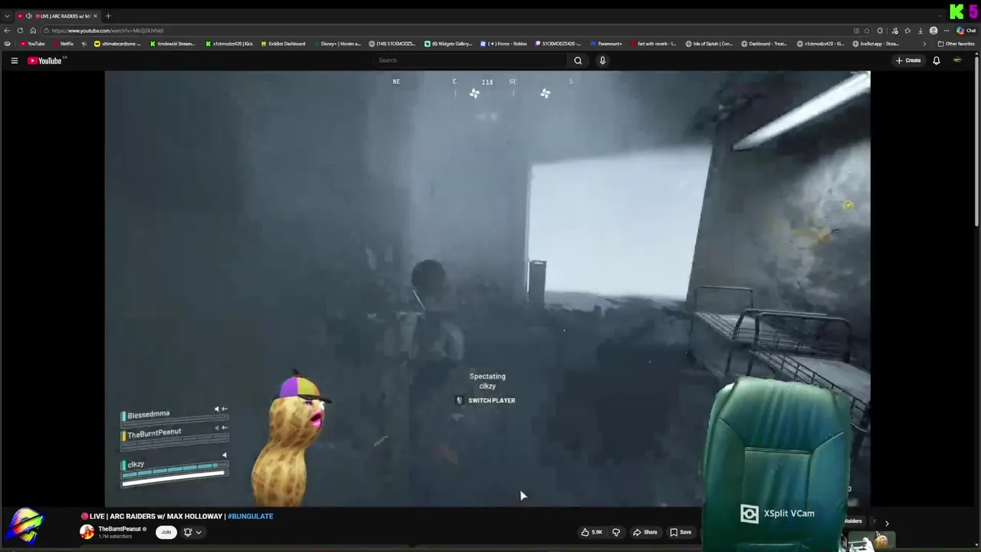This screenshot has height=552, width=981.
Task: Open the fart with reverb bookmark
Action: (653, 44)
